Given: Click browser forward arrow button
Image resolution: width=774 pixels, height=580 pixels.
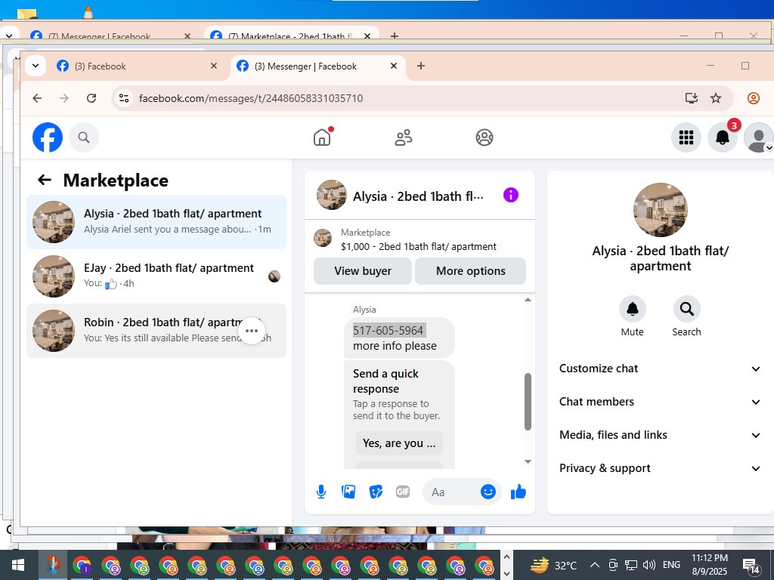Looking at the screenshot, I should (x=64, y=98).
